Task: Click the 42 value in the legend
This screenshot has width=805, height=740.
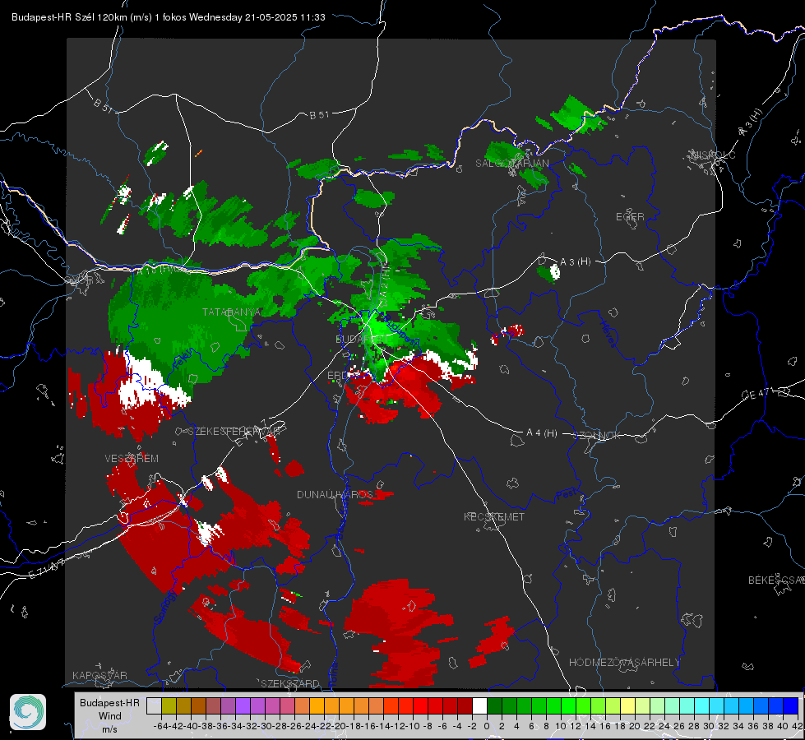Action: [x=798, y=726]
